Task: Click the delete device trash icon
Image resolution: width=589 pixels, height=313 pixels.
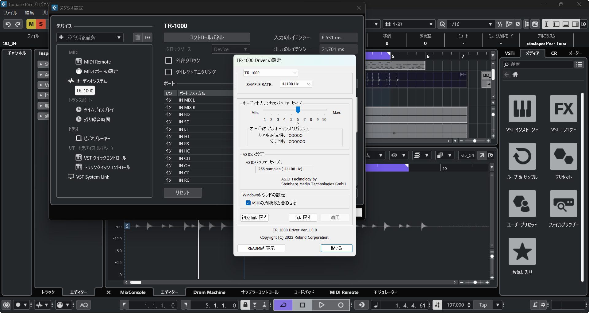Action: (x=138, y=37)
